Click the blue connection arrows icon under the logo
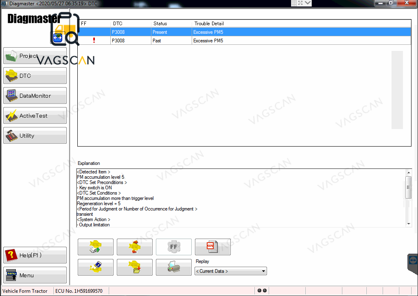The image size is (418, 296). tap(57, 38)
